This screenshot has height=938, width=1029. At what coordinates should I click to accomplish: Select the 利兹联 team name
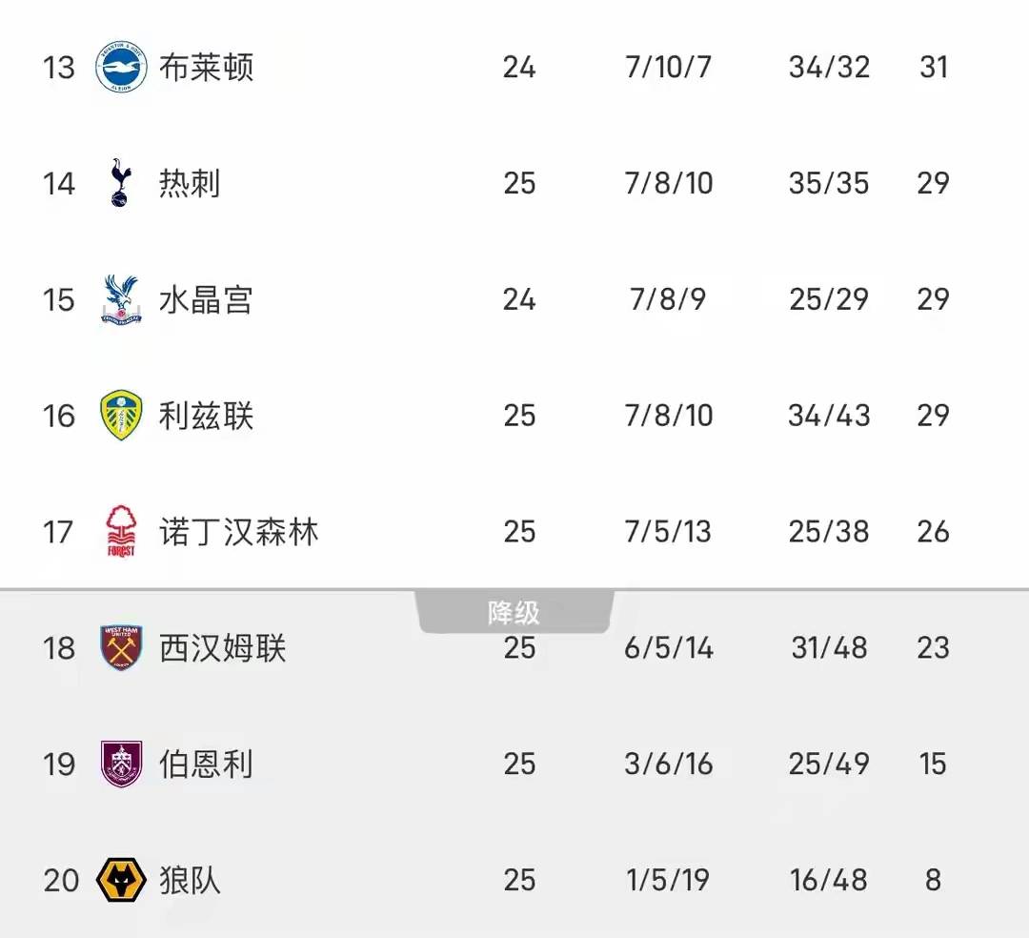[x=206, y=416]
